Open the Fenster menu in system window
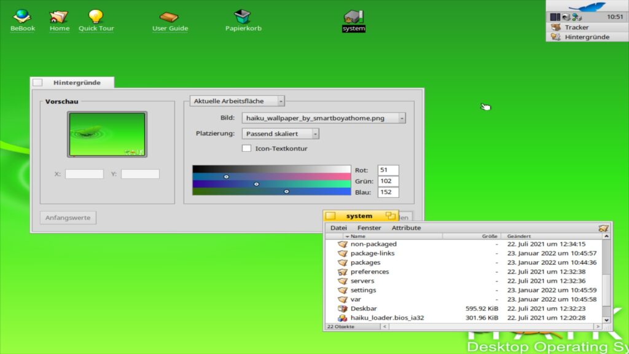Screen dimensions: 629x354 point(369,228)
